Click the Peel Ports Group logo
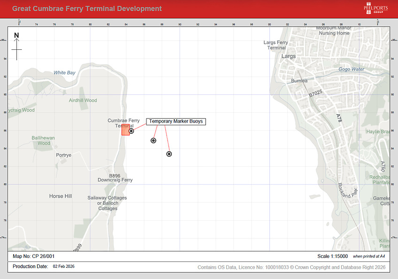Viewport: 398px width, 279px height. point(376,8)
